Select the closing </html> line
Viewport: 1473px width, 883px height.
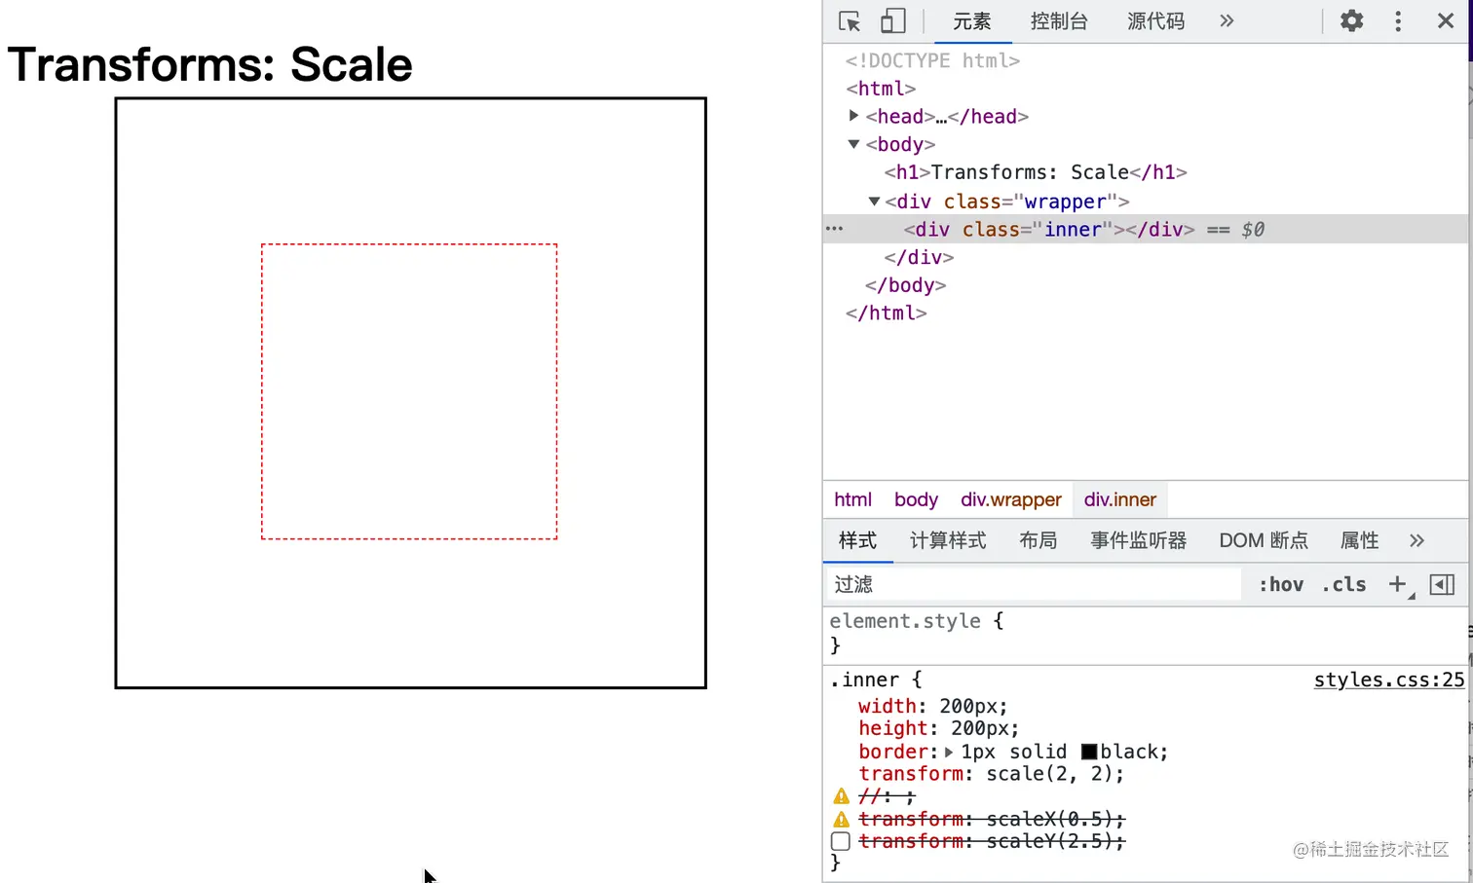coord(886,313)
